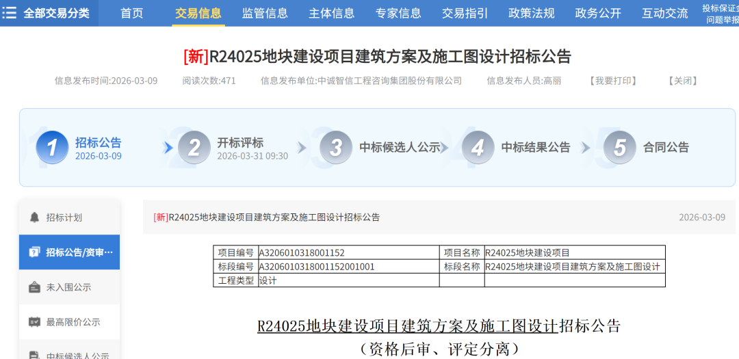The height and width of the screenshot is (359, 739).
Task: Click 【关闭】 to close the page
Action: pos(682,81)
